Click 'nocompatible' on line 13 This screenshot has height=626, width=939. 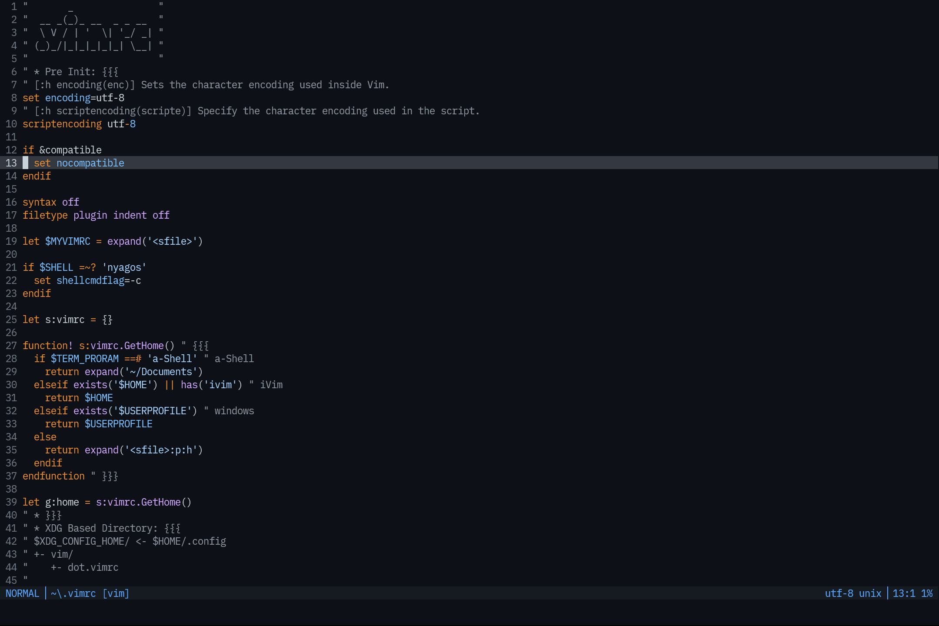pyautogui.click(x=90, y=163)
